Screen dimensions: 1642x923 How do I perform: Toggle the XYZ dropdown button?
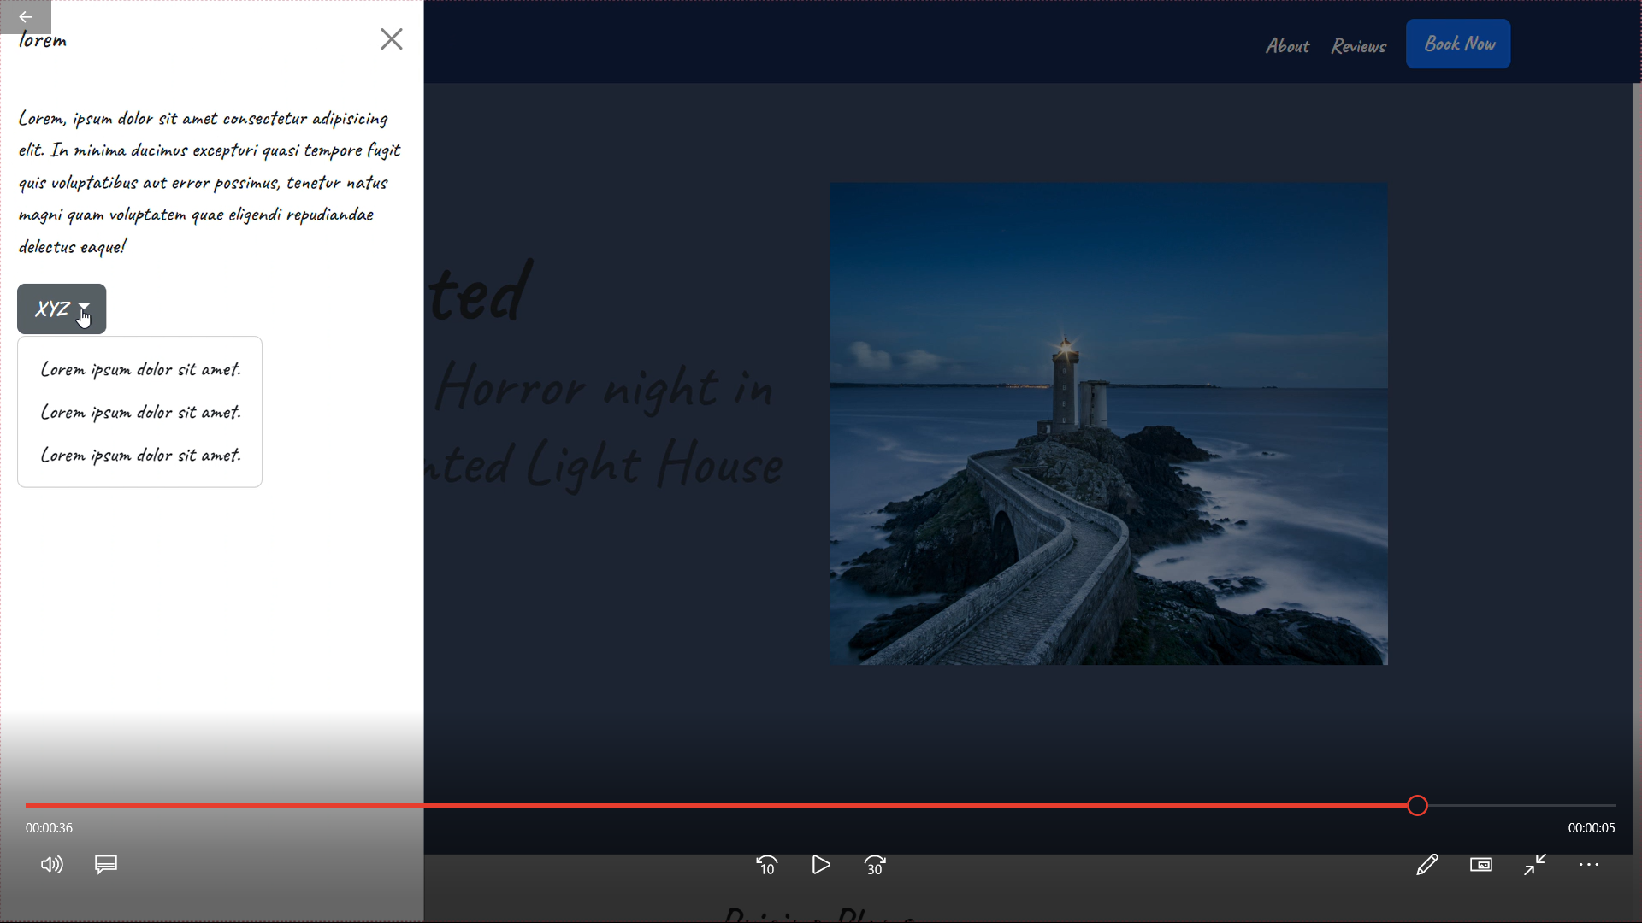pyautogui.click(x=62, y=309)
